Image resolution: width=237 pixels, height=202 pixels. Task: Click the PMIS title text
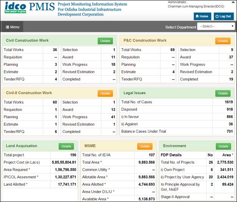(x=42, y=7)
